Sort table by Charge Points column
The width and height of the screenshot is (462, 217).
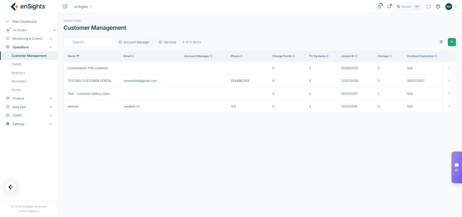[283, 56]
